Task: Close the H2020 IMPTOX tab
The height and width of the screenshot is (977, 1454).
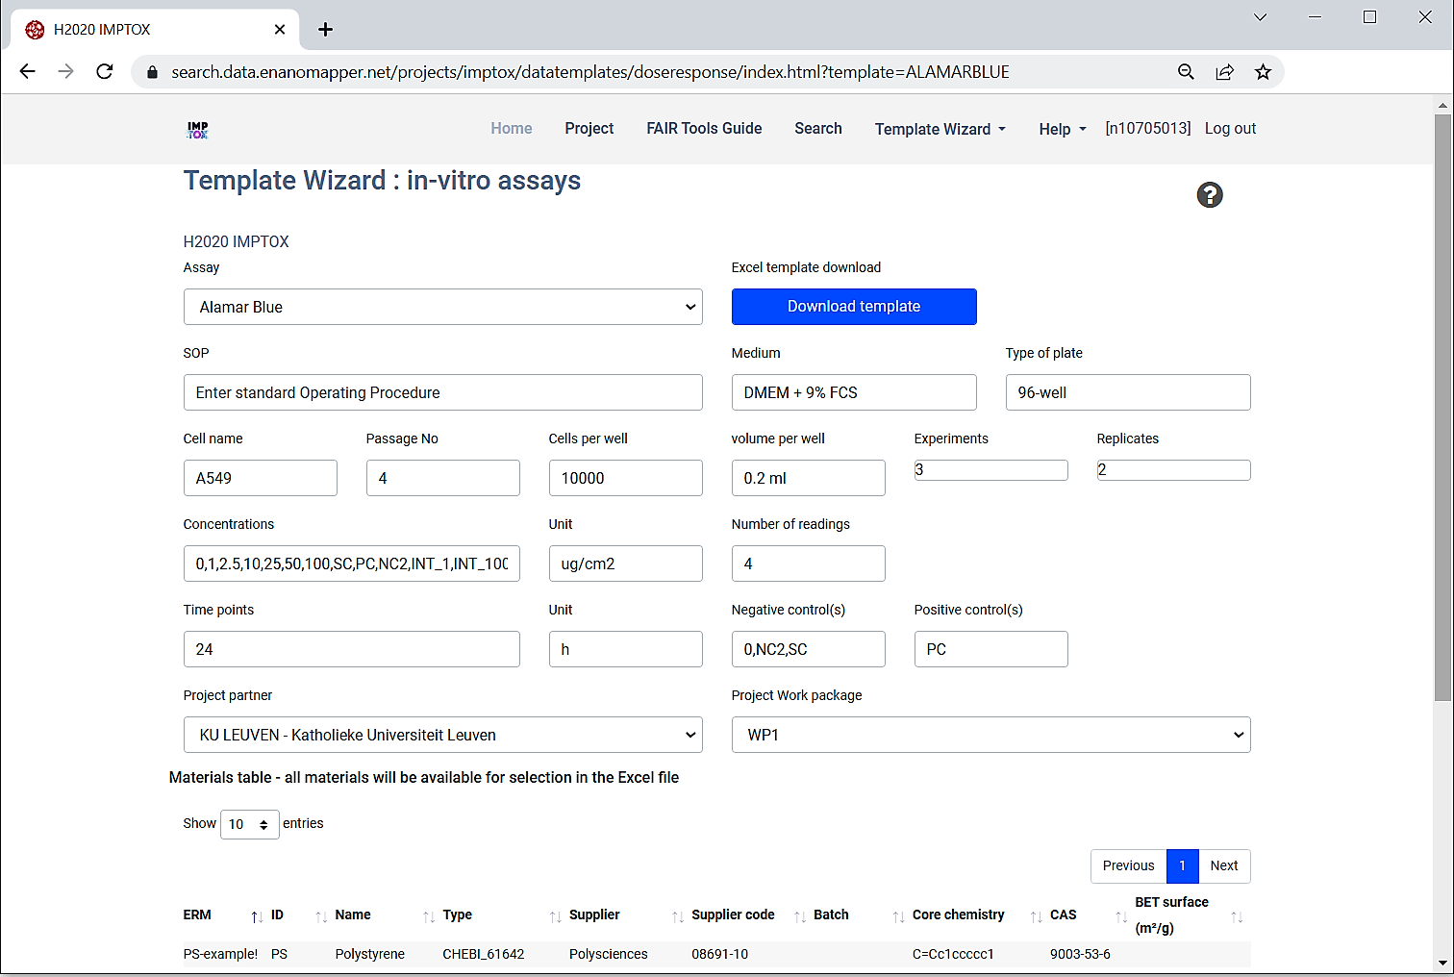Action: (280, 30)
